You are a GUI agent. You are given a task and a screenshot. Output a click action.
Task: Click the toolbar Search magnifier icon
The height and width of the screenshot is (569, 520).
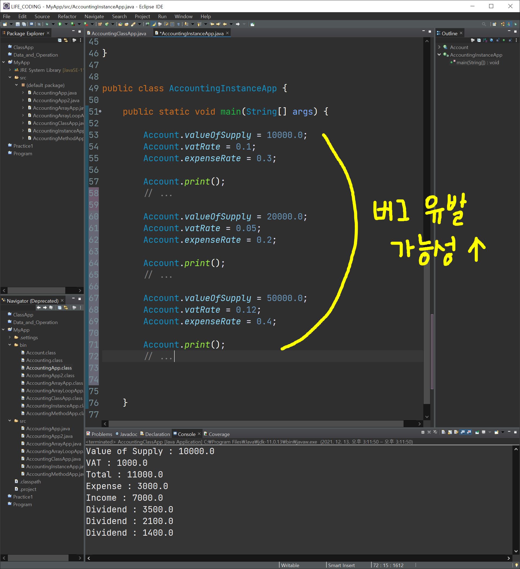pyautogui.click(x=484, y=24)
